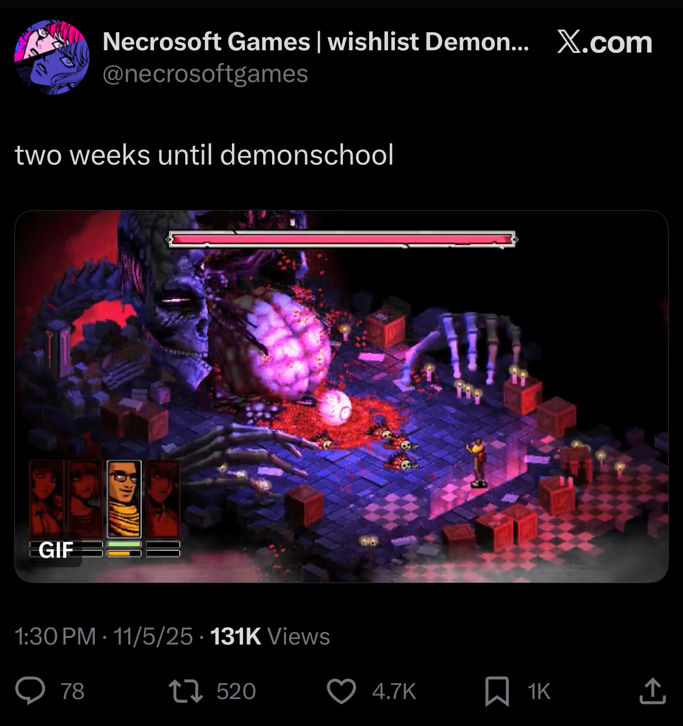View the 78 replies count
The height and width of the screenshot is (726, 683).
coord(72,692)
